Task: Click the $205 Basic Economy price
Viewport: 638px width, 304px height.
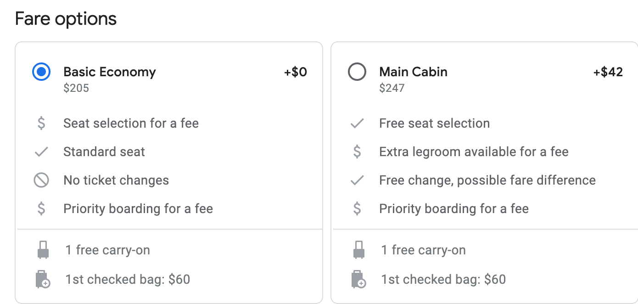Action: tap(76, 88)
